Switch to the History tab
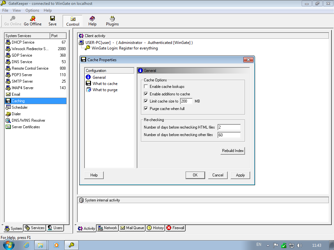 (x=156, y=228)
